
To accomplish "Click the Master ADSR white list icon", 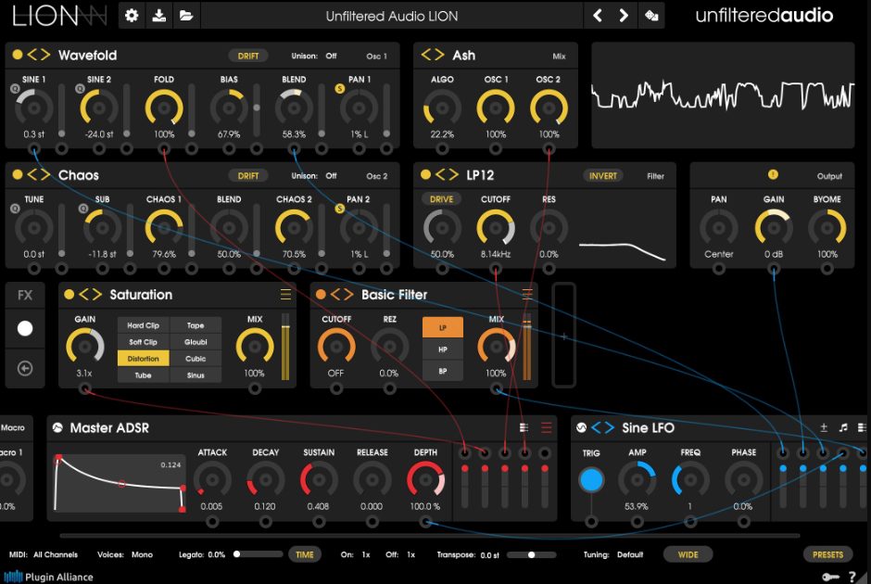I will (x=524, y=427).
